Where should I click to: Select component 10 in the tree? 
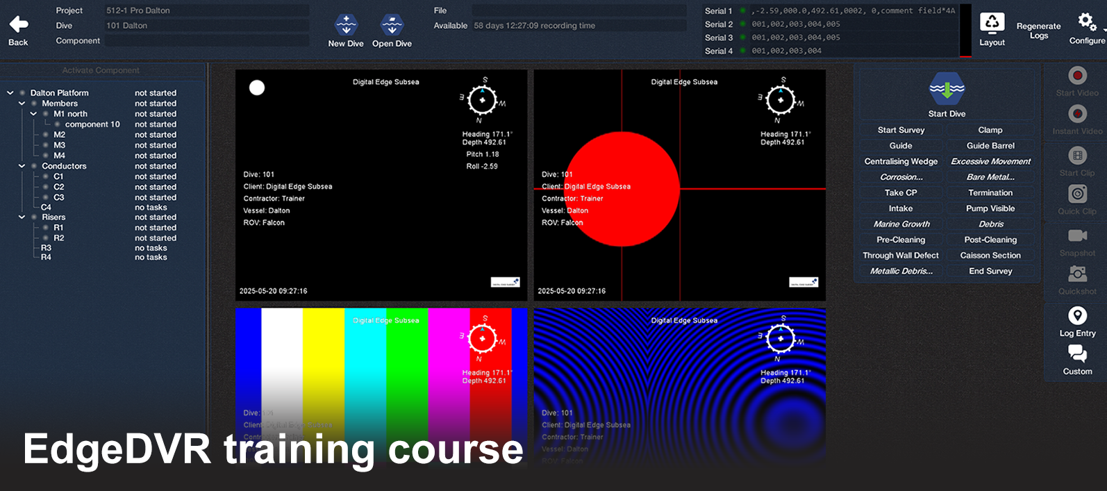pos(92,124)
